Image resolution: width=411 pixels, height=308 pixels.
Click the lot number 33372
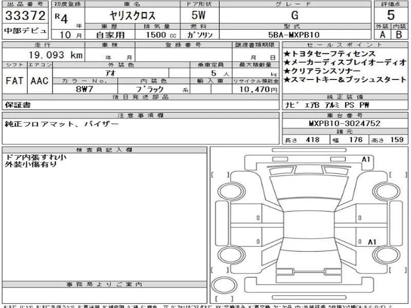tap(25, 15)
